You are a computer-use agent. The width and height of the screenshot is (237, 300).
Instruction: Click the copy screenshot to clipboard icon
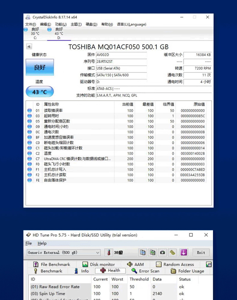click(x=153, y=253)
